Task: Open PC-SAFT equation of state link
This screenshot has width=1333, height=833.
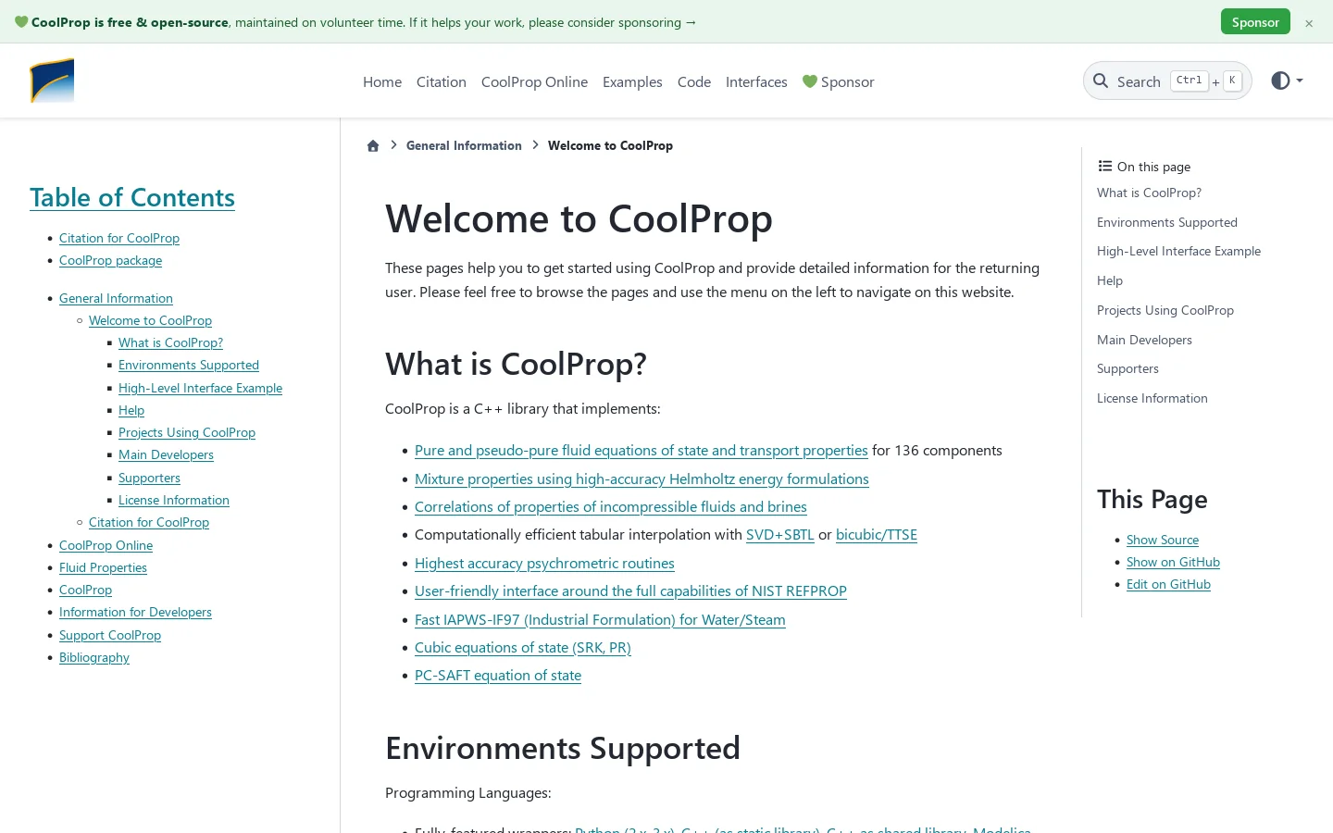Action: 498,675
